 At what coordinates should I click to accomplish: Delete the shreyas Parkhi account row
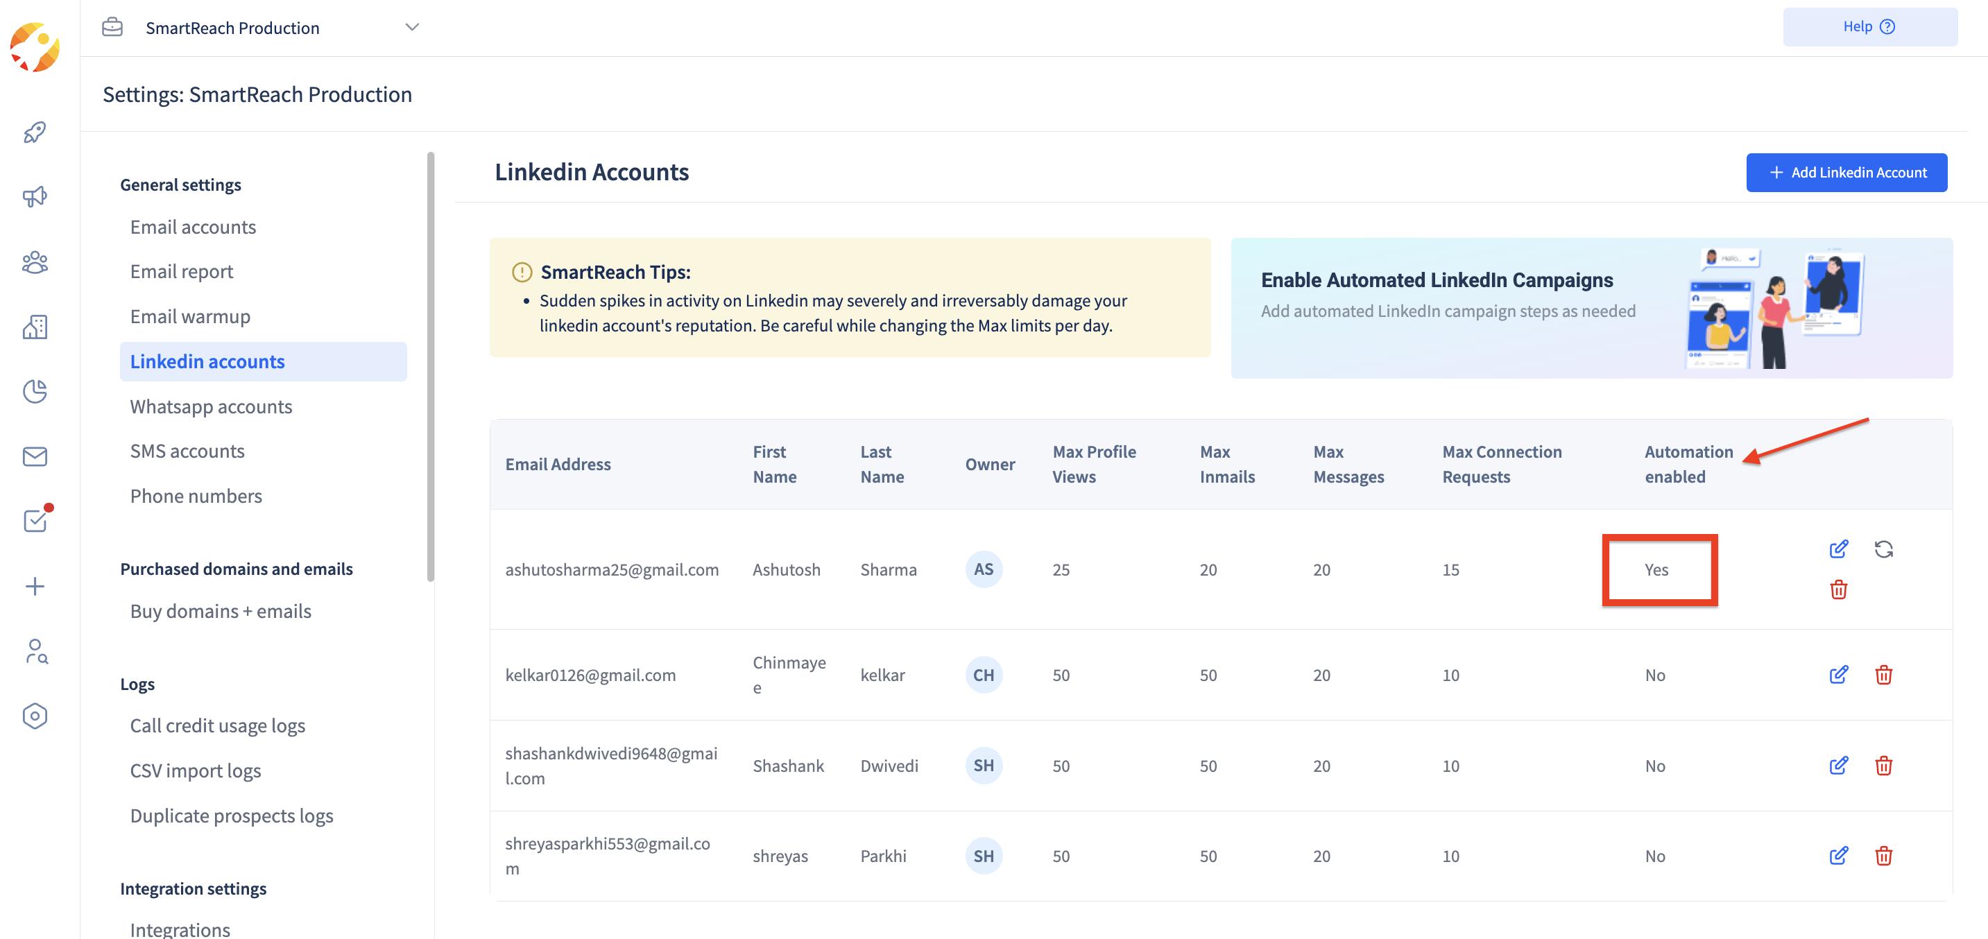(x=1883, y=855)
